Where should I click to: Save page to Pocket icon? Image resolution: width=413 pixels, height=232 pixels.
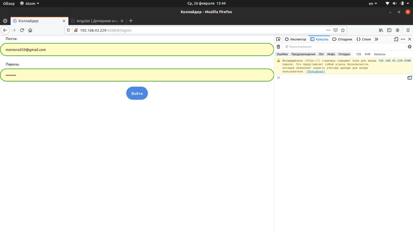[x=336, y=30]
